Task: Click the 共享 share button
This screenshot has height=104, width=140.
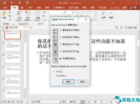Action: click(x=133, y=8)
